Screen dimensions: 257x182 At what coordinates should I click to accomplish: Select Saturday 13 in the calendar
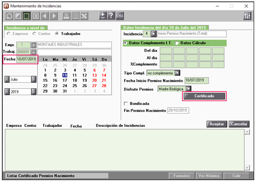point(94,75)
